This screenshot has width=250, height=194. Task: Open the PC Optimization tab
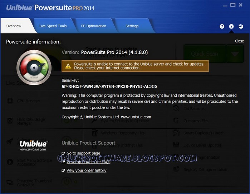[93, 26]
